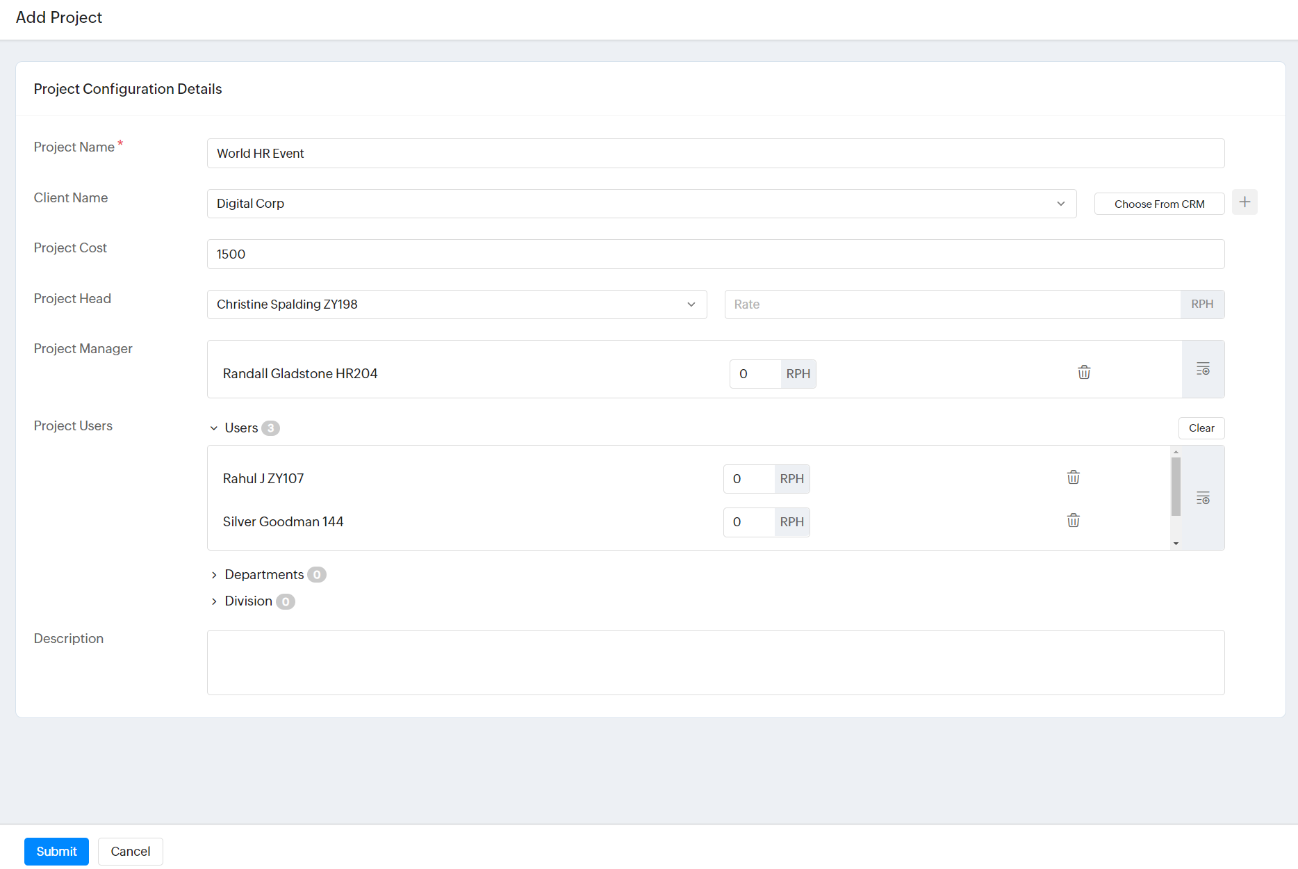This screenshot has height=869, width=1298.
Task: Open the Project Manager selection list icon
Action: (x=1203, y=369)
